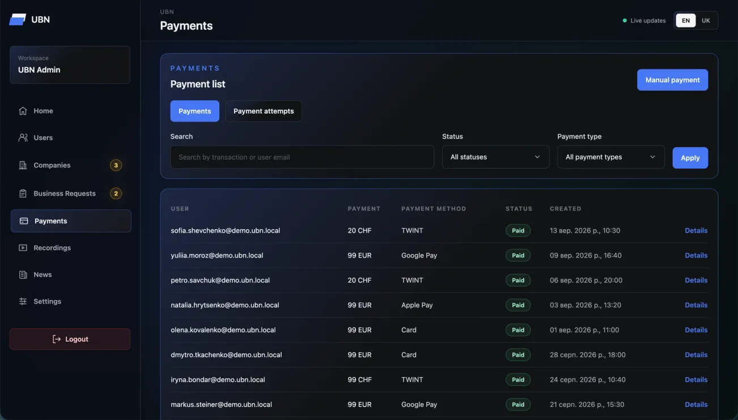Screen dimensions: 738x420
Task: Click the Settings sliders icon
Action: coord(23,302)
